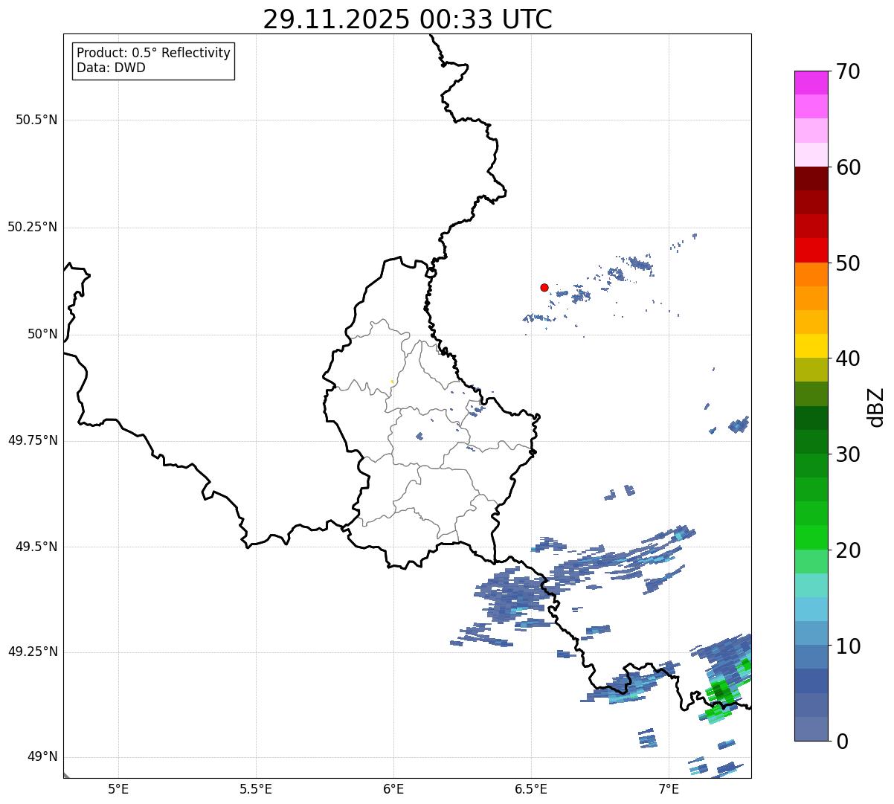Click the tiny yellow echo inside Luxembourg
This screenshot has height=804, width=894.
coord(392,382)
